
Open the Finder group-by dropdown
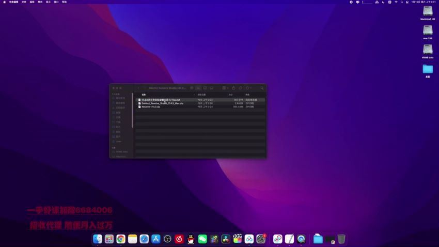(x=225, y=88)
